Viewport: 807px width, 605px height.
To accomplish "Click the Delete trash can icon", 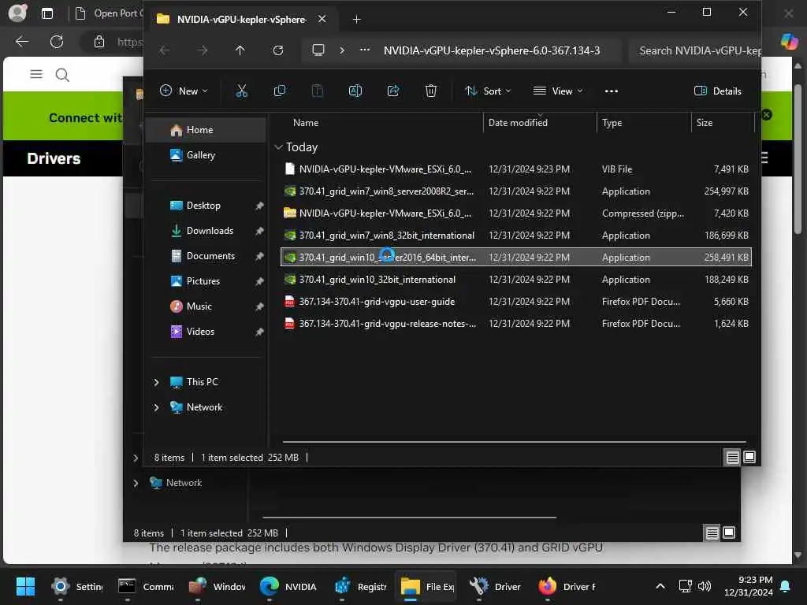I will 431,91.
